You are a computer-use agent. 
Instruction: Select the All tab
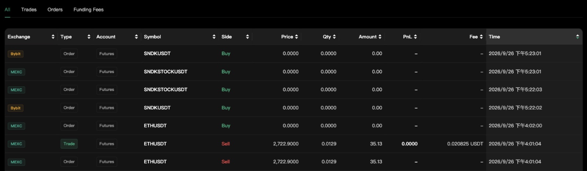click(7, 9)
